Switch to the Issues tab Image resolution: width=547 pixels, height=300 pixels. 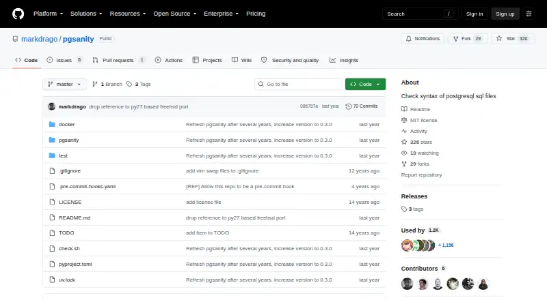[x=64, y=60]
